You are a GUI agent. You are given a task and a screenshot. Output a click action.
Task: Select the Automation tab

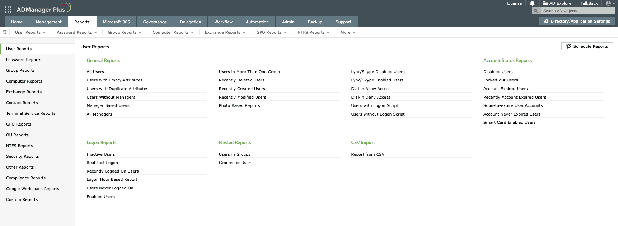point(257,22)
